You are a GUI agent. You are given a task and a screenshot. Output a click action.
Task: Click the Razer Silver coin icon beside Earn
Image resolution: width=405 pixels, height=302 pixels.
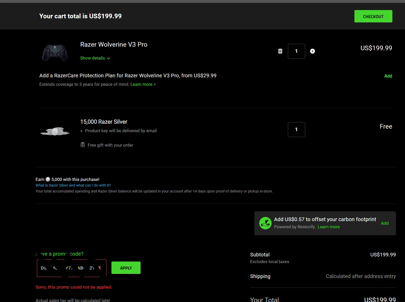[x=48, y=179]
